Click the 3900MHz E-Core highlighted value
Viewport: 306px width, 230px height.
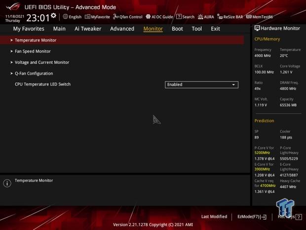coord(262,169)
